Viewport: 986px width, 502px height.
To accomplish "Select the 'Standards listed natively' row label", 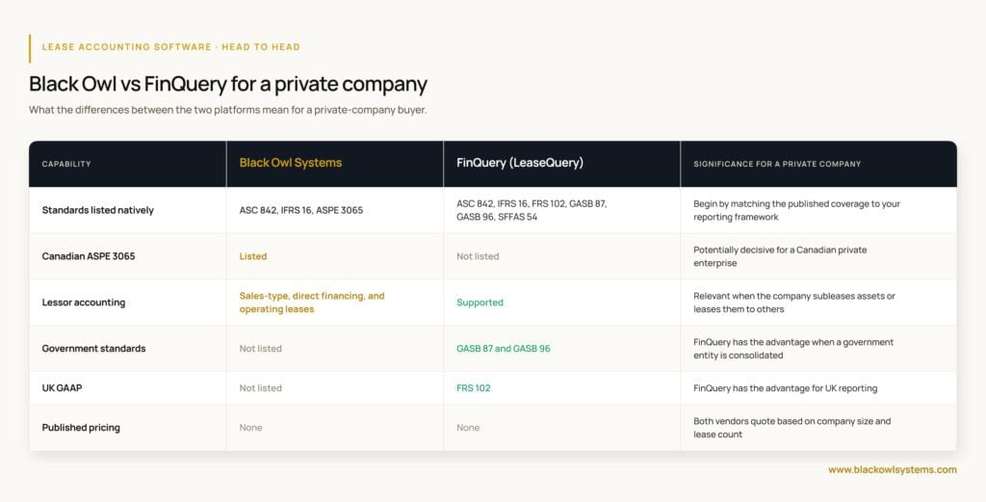I will pos(98,210).
